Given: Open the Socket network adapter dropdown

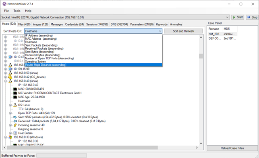Looking at the screenshot, I should click(x=227, y=17).
